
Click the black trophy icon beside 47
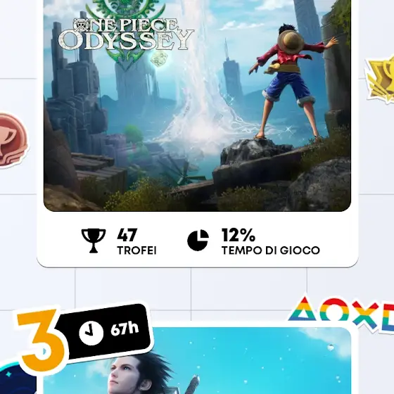pyautogui.click(x=94, y=241)
